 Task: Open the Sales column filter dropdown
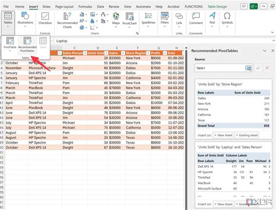(123, 53)
